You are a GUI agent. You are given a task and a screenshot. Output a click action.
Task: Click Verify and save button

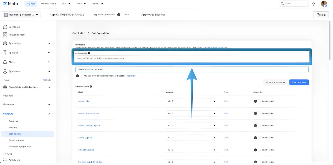(299, 82)
